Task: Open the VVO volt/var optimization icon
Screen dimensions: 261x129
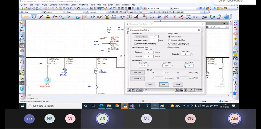Action: [213, 17]
